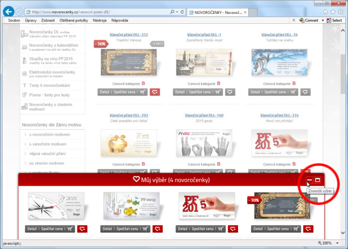Open Vánoční přání DLL-314 title link
This screenshot has height=249, width=348.
[x=279, y=115]
